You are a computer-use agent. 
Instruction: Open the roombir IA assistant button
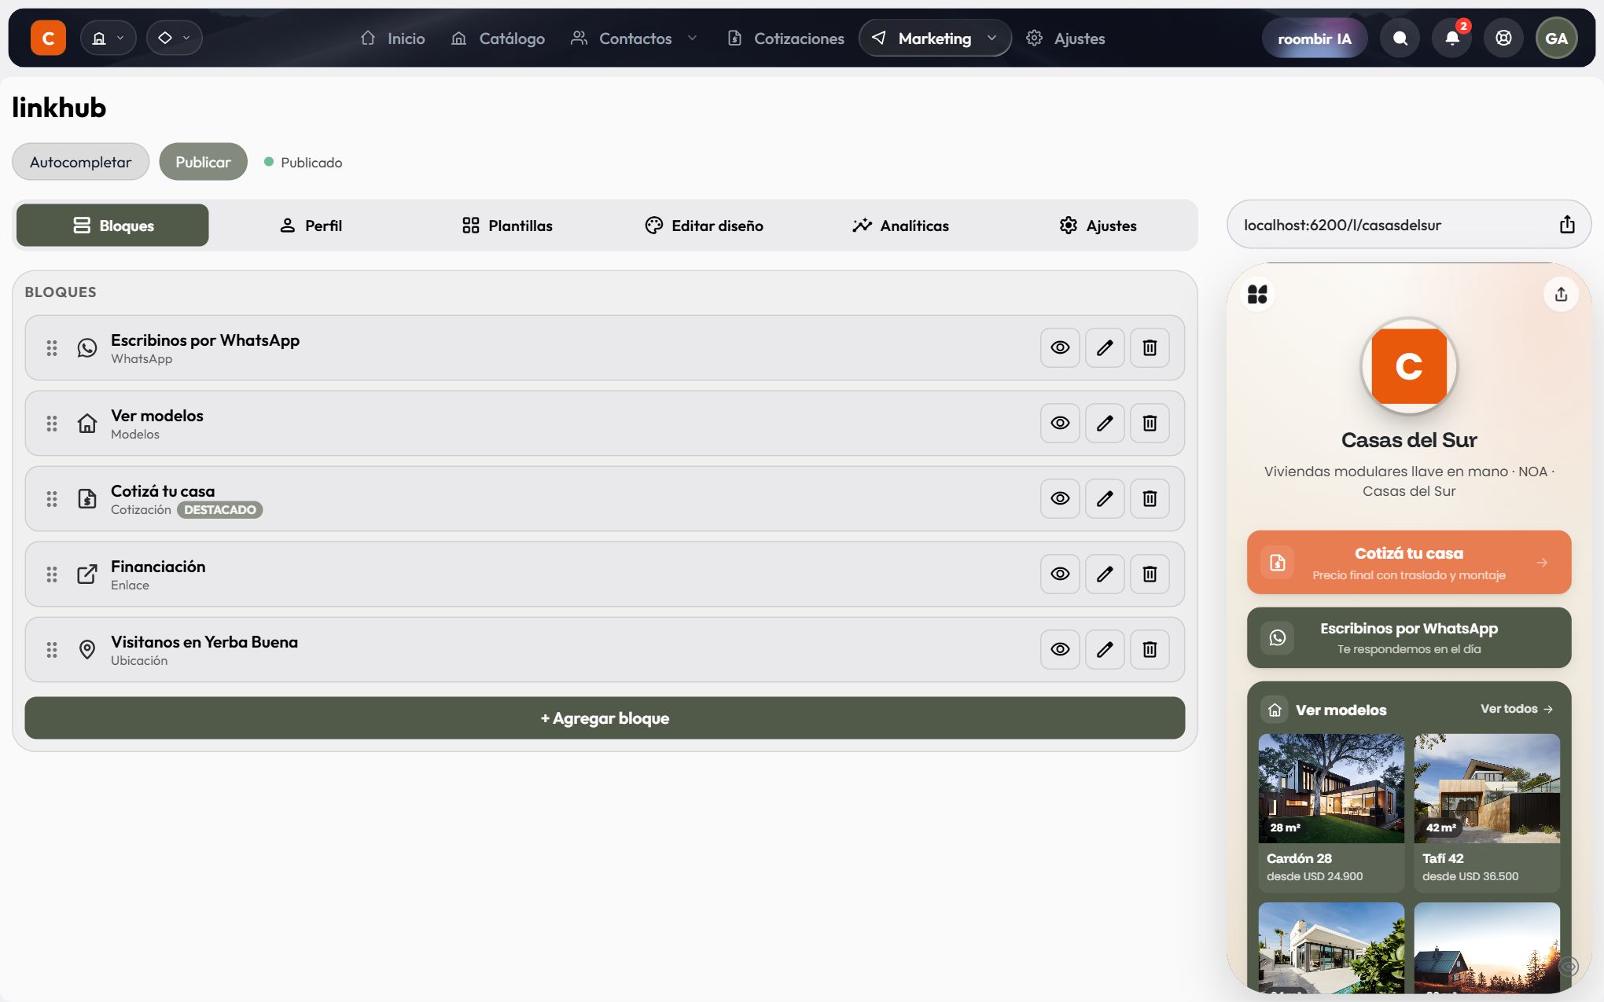coord(1314,38)
